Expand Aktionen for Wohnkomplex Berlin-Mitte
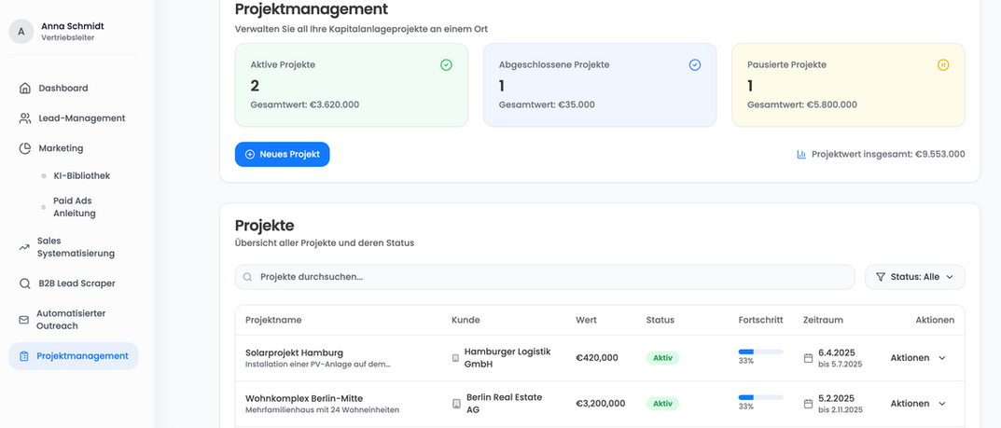Viewport: 1001px width, 428px height. (x=918, y=404)
